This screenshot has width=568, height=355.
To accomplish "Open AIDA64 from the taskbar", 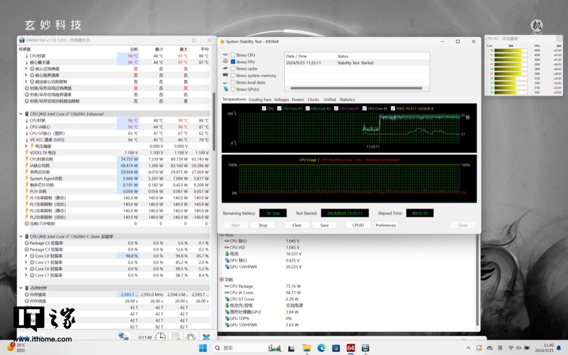I will click(x=351, y=348).
